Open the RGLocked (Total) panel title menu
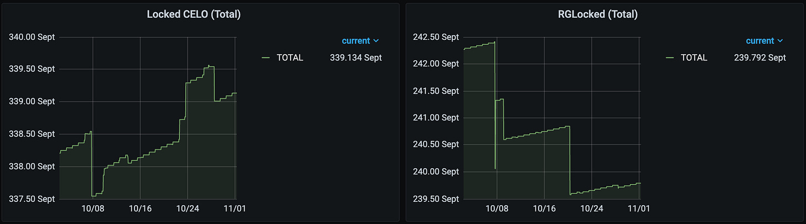This screenshot has height=224, width=806. (598, 15)
